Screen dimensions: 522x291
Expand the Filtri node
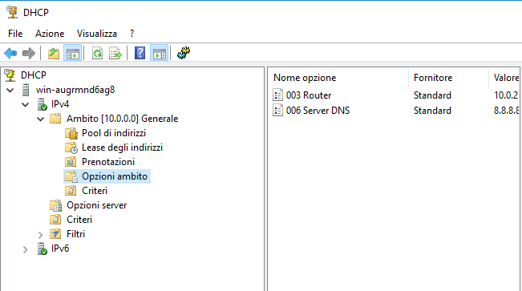(41, 235)
